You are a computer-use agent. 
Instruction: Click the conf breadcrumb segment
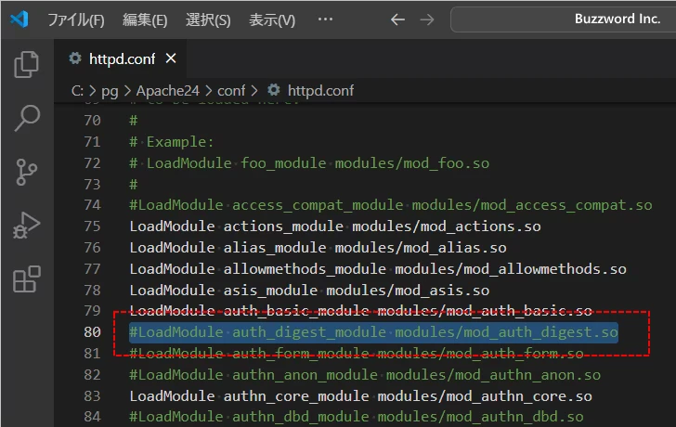click(x=231, y=90)
